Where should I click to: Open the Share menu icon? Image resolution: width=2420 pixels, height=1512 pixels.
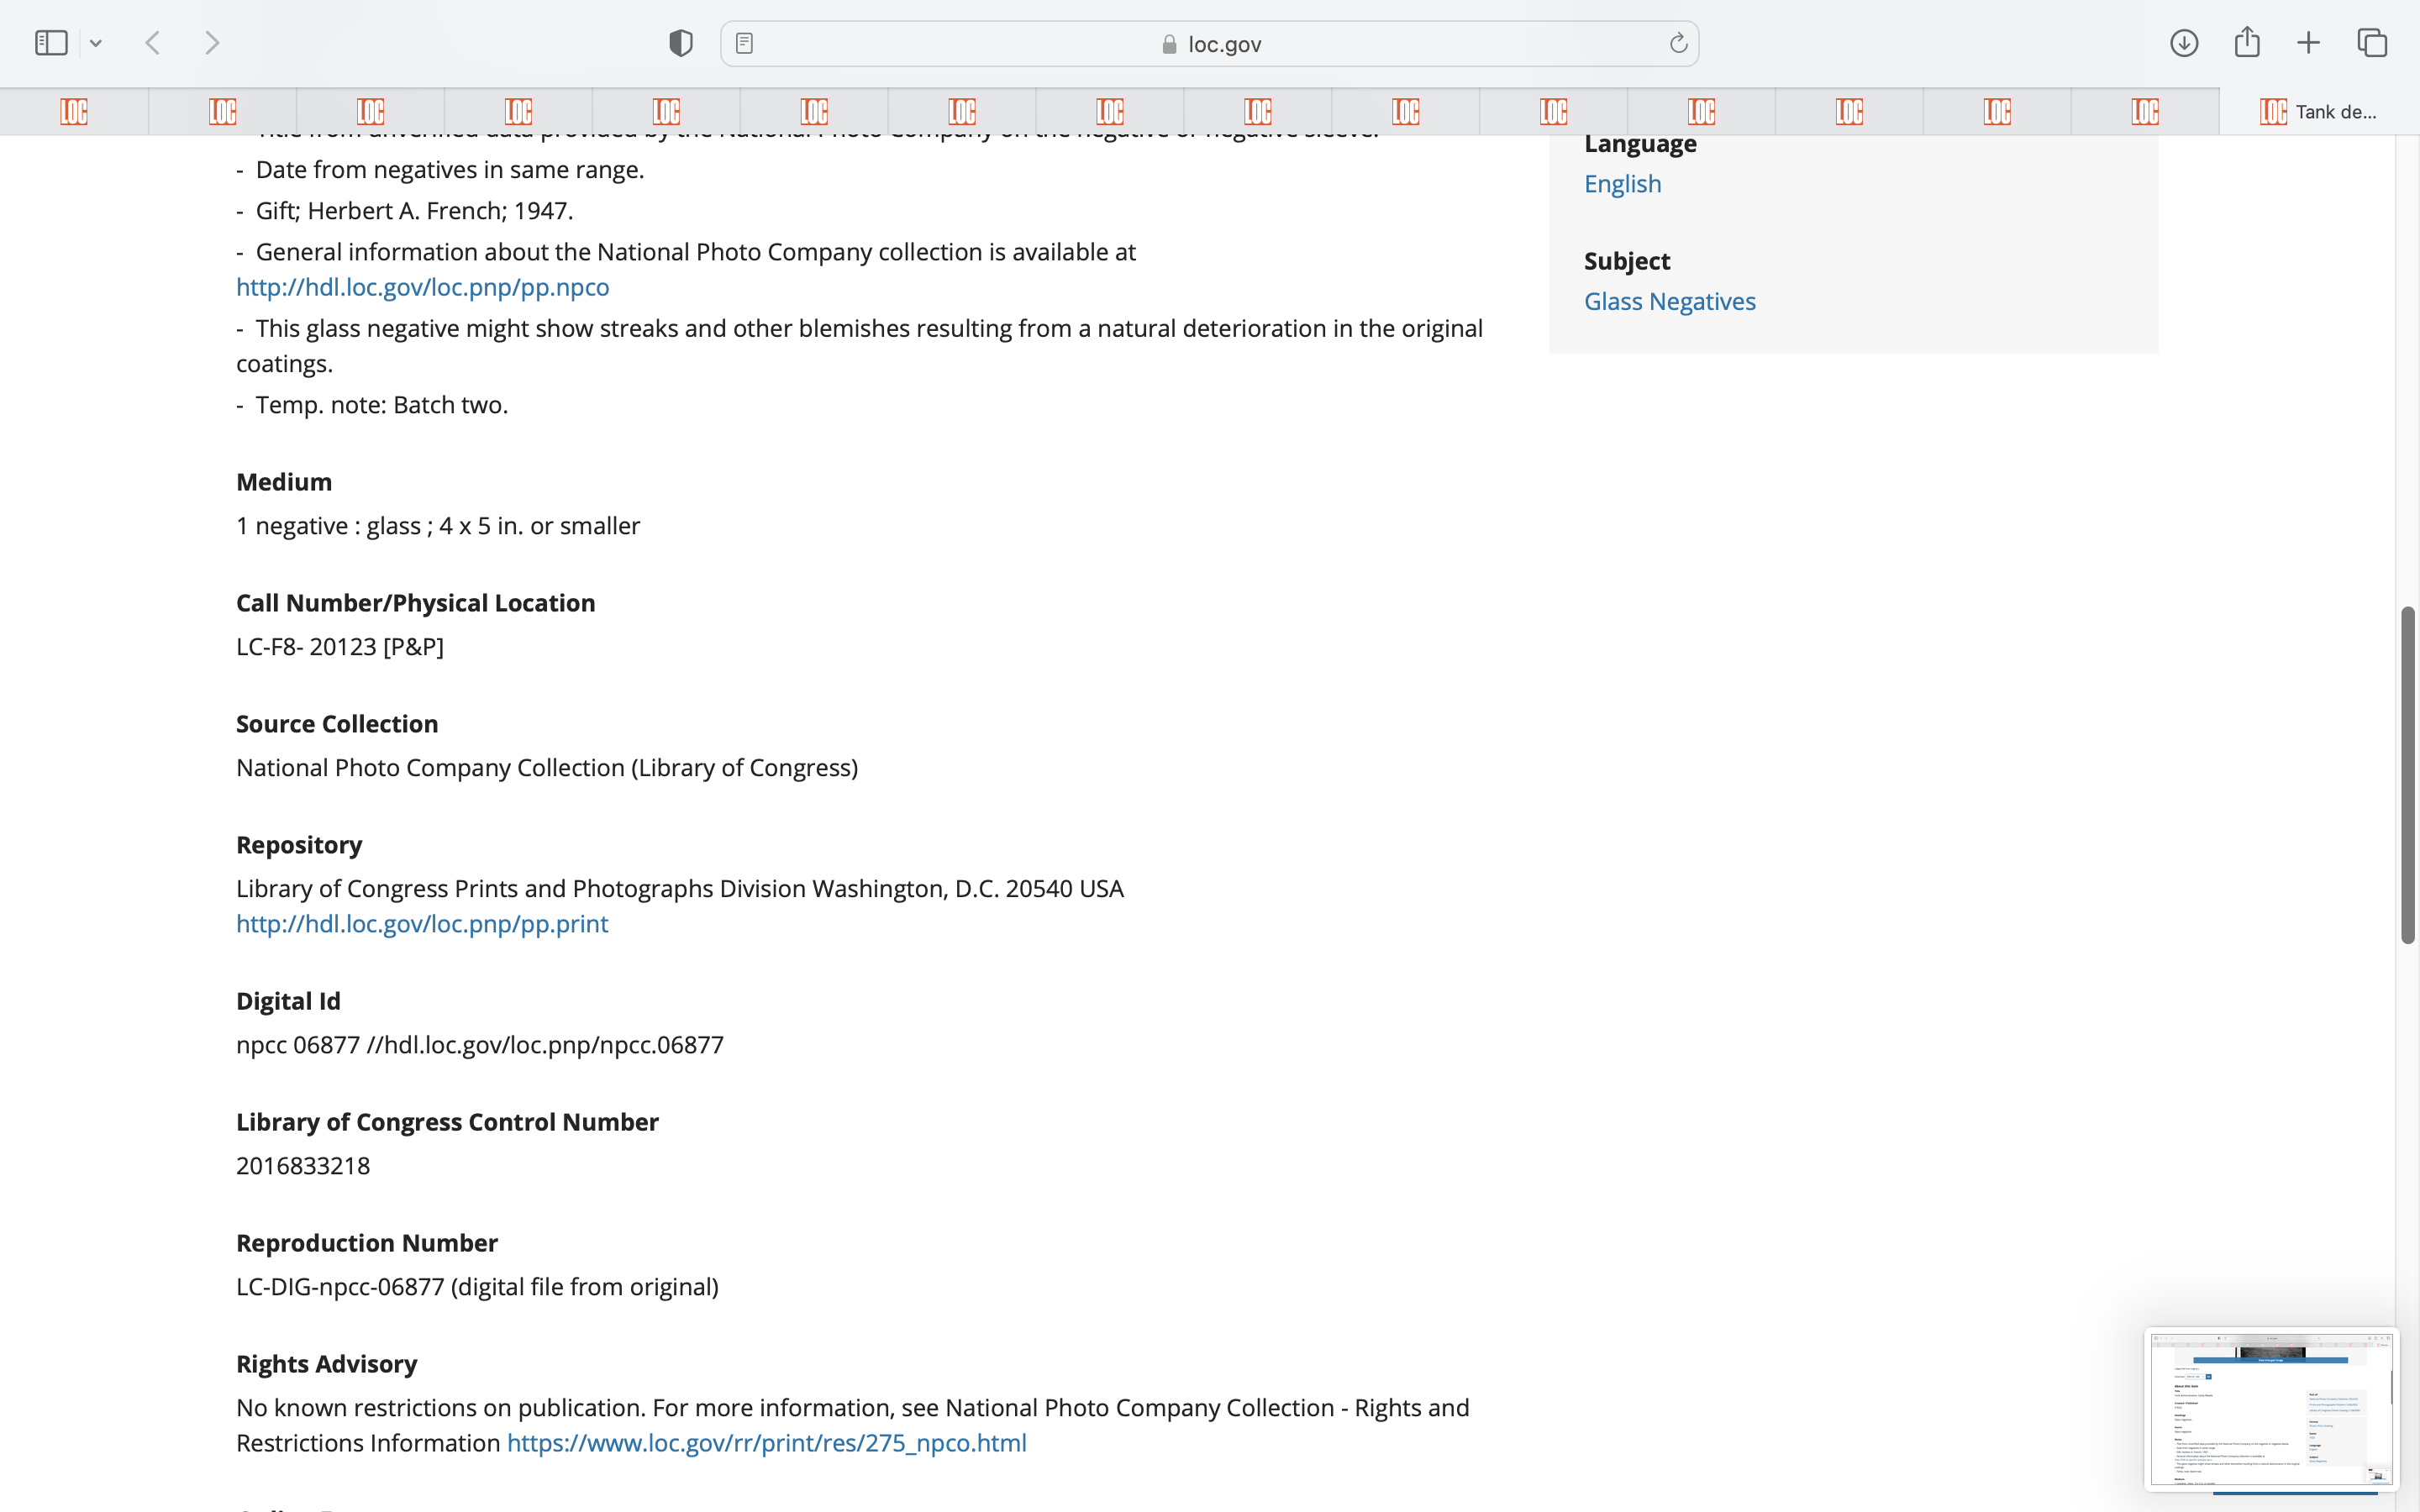[x=2247, y=43]
